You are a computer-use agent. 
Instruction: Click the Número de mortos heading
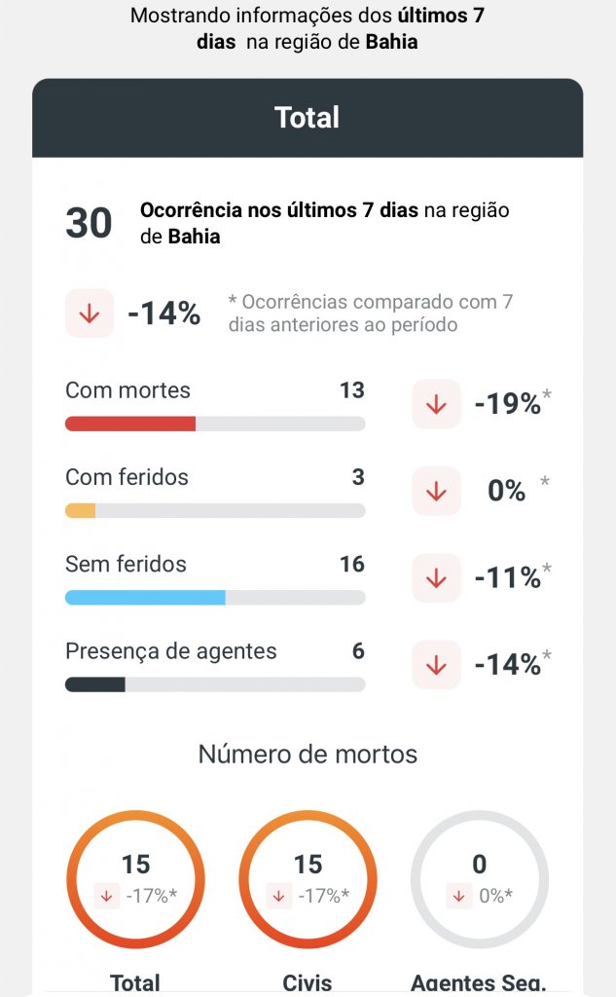tap(308, 754)
